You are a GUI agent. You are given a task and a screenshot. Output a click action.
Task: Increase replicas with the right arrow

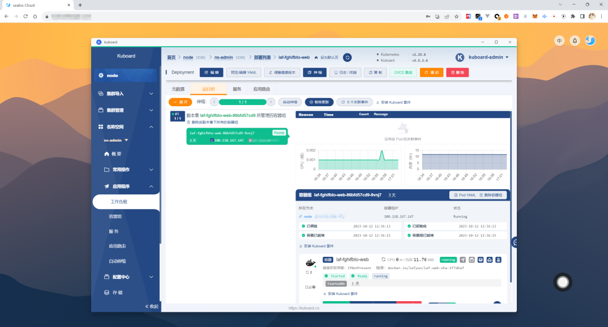pyautogui.click(x=271, y=102)
